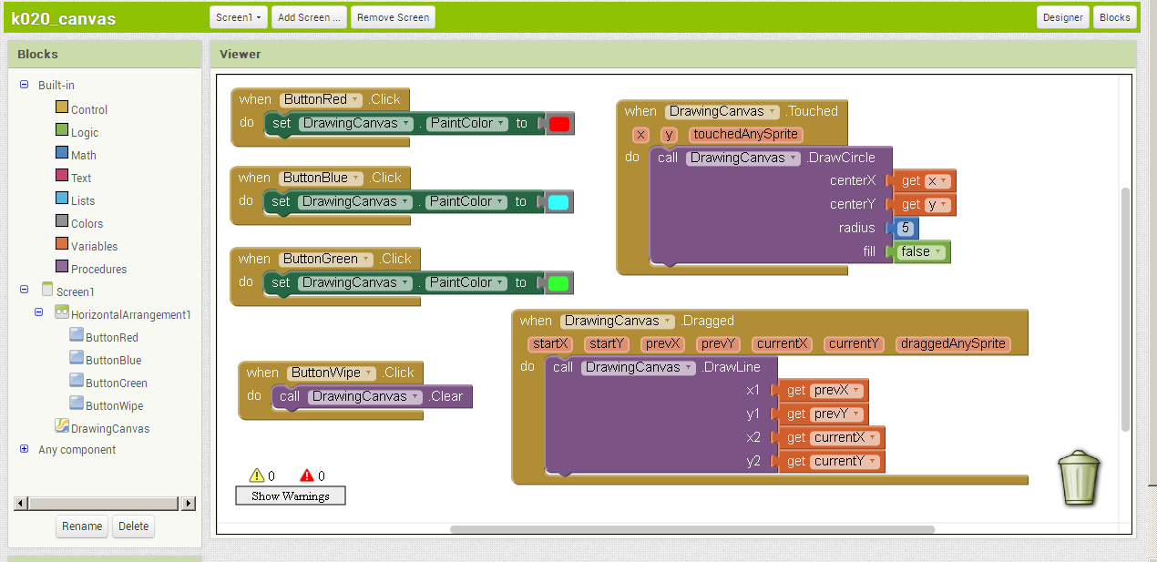
Task: Click the cyan color block in ButtonBlue handler
Action: [x=558, y=202]
